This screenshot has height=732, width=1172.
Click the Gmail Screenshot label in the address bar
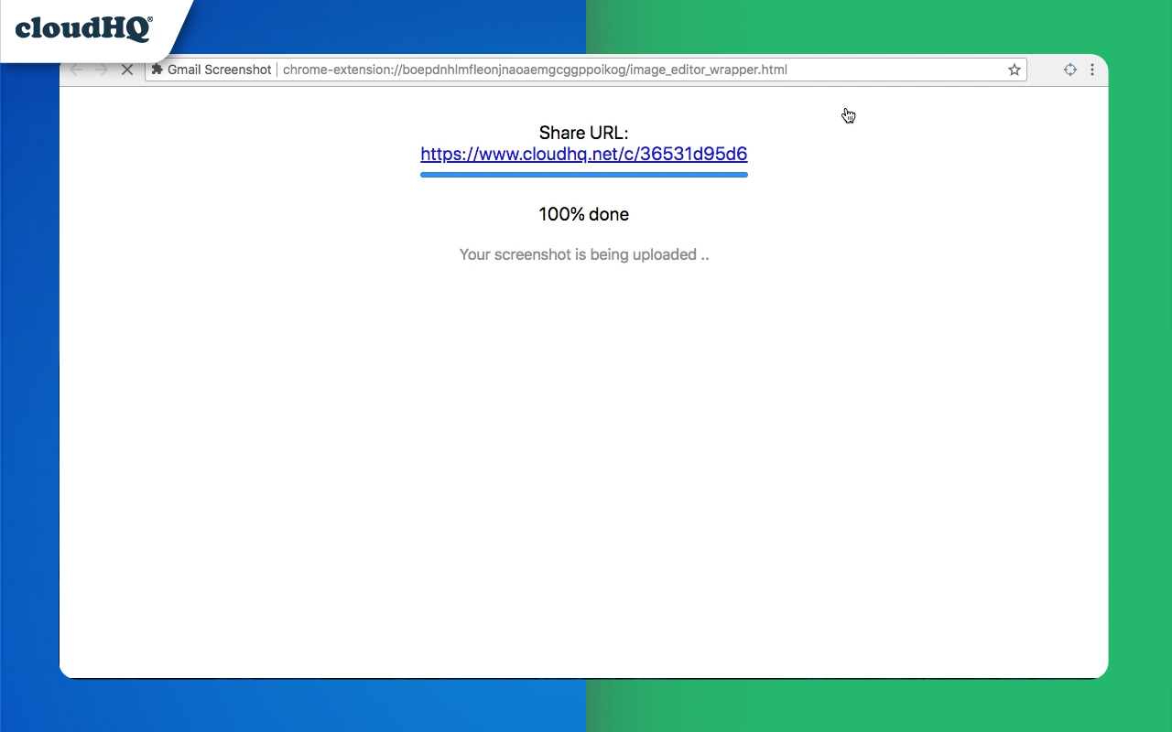click(218, 69)
